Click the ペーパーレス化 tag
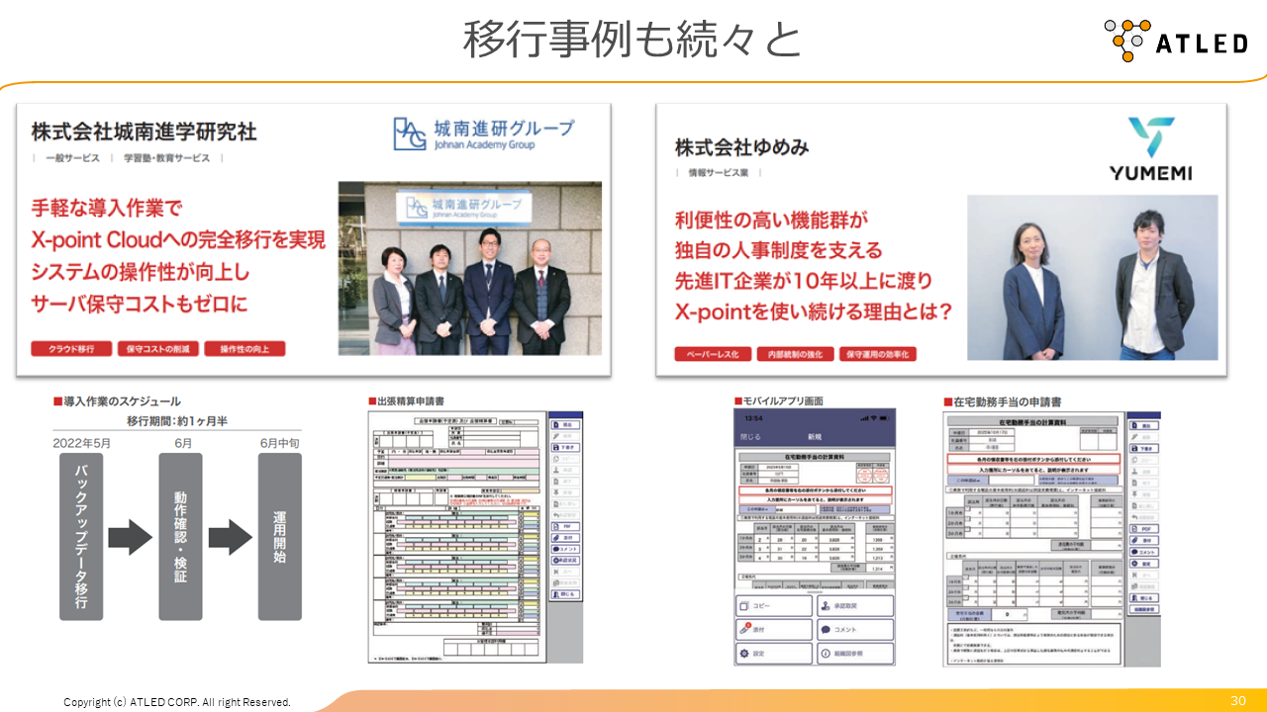1267x712 pixels. click(713, 354)
